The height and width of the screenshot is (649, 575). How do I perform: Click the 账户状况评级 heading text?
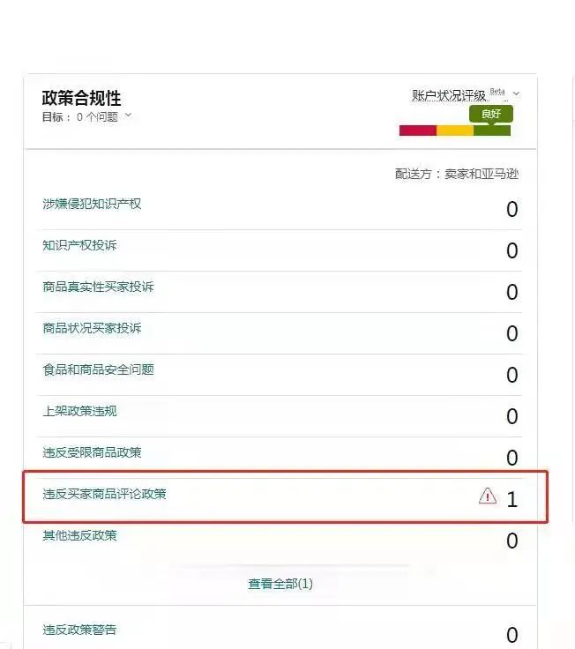point(449,95)
